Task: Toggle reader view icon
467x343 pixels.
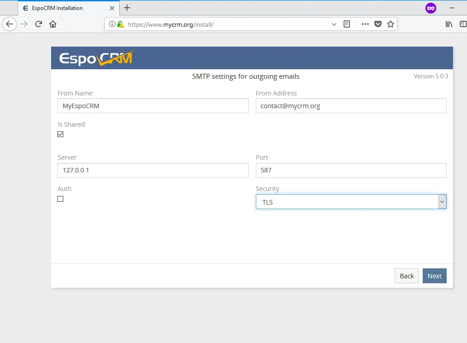Action: tap(347, 24)
